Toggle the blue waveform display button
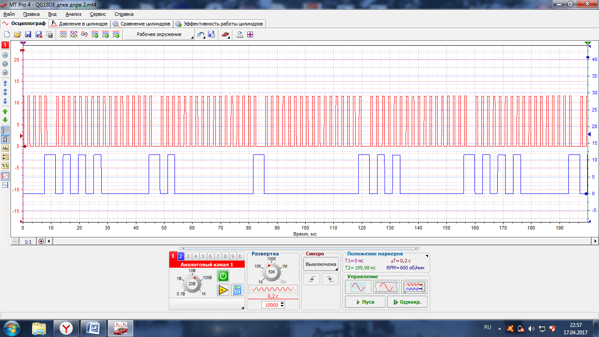 [x=5, y=185]
